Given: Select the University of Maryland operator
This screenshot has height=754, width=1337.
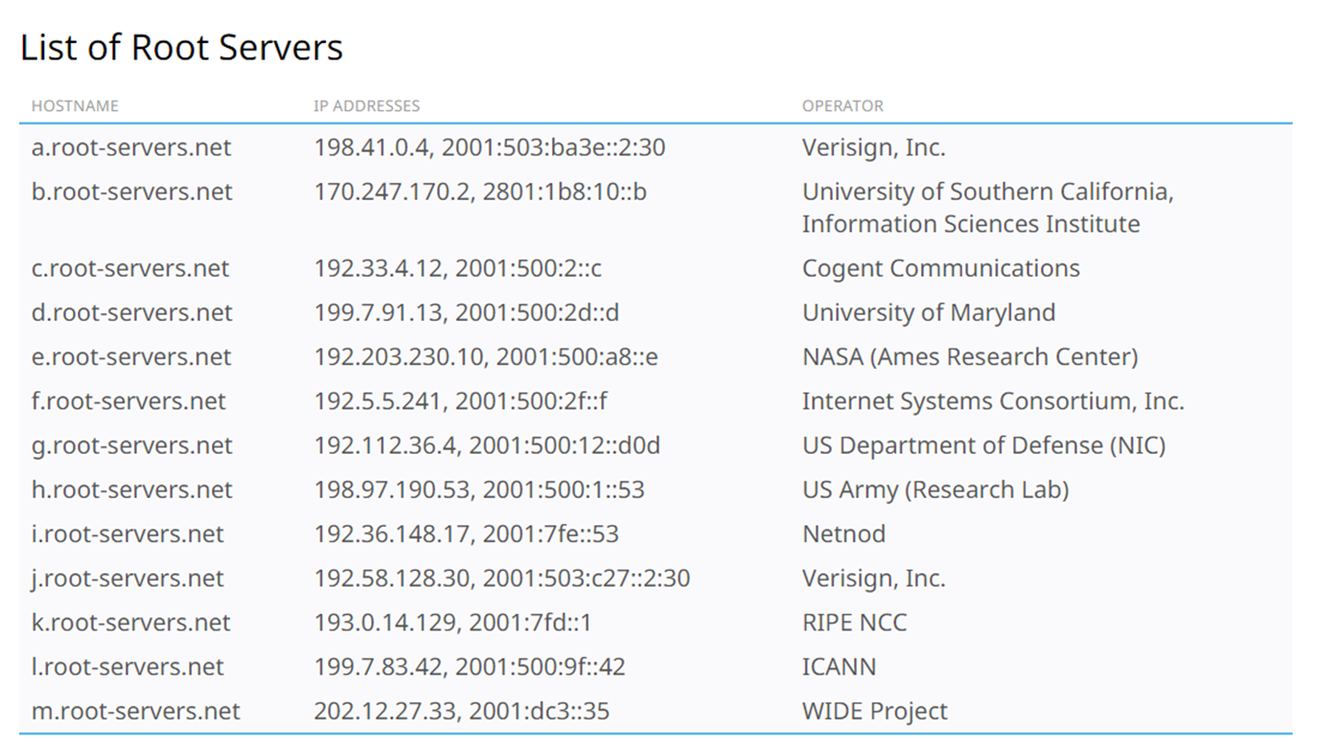Looking at the screenshot, I should pos(928,312).
